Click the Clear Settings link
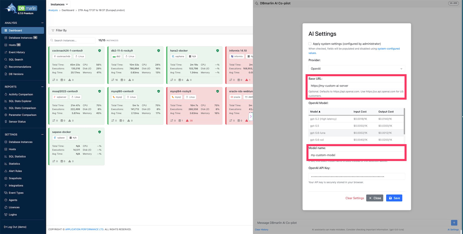The width and height of the screenshot is (463, 234). coord(355,198)
